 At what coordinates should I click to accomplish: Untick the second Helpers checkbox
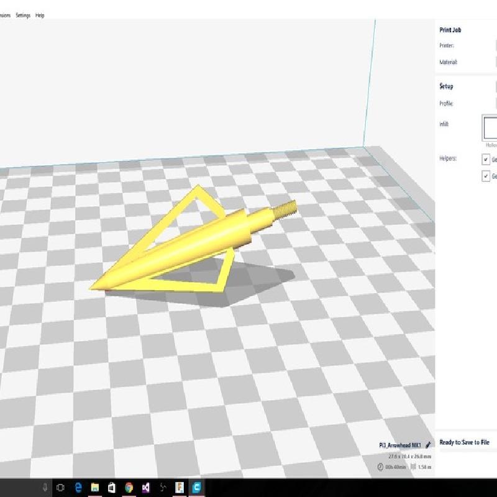point(486,176)
